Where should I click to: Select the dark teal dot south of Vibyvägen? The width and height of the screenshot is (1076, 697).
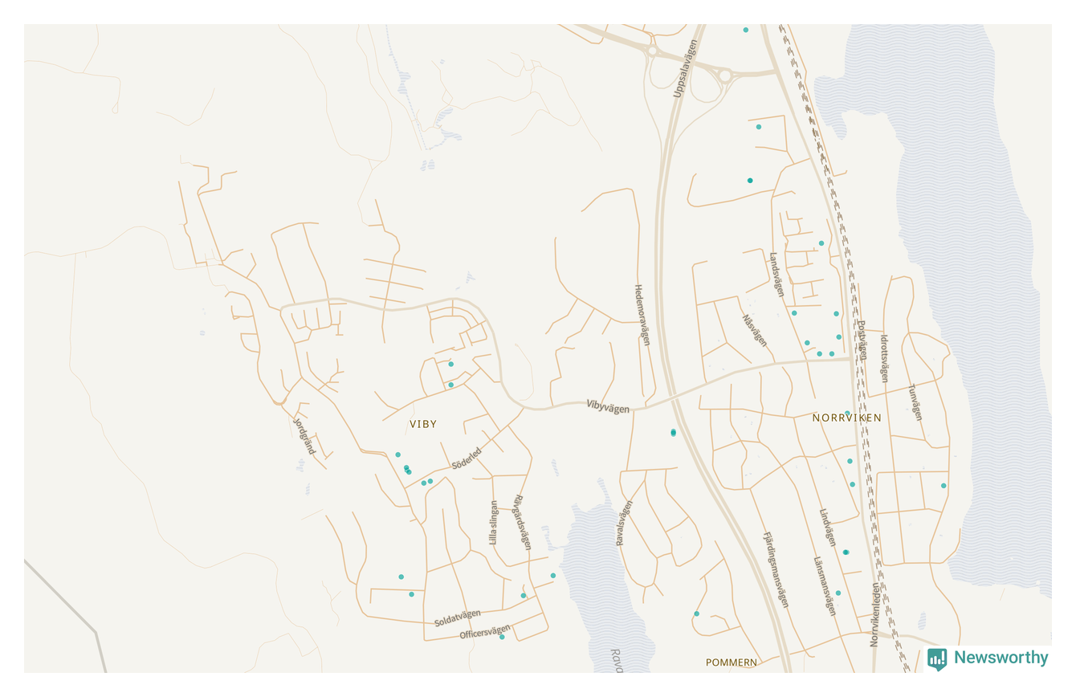pyautogui.click(x=673, y=433)
